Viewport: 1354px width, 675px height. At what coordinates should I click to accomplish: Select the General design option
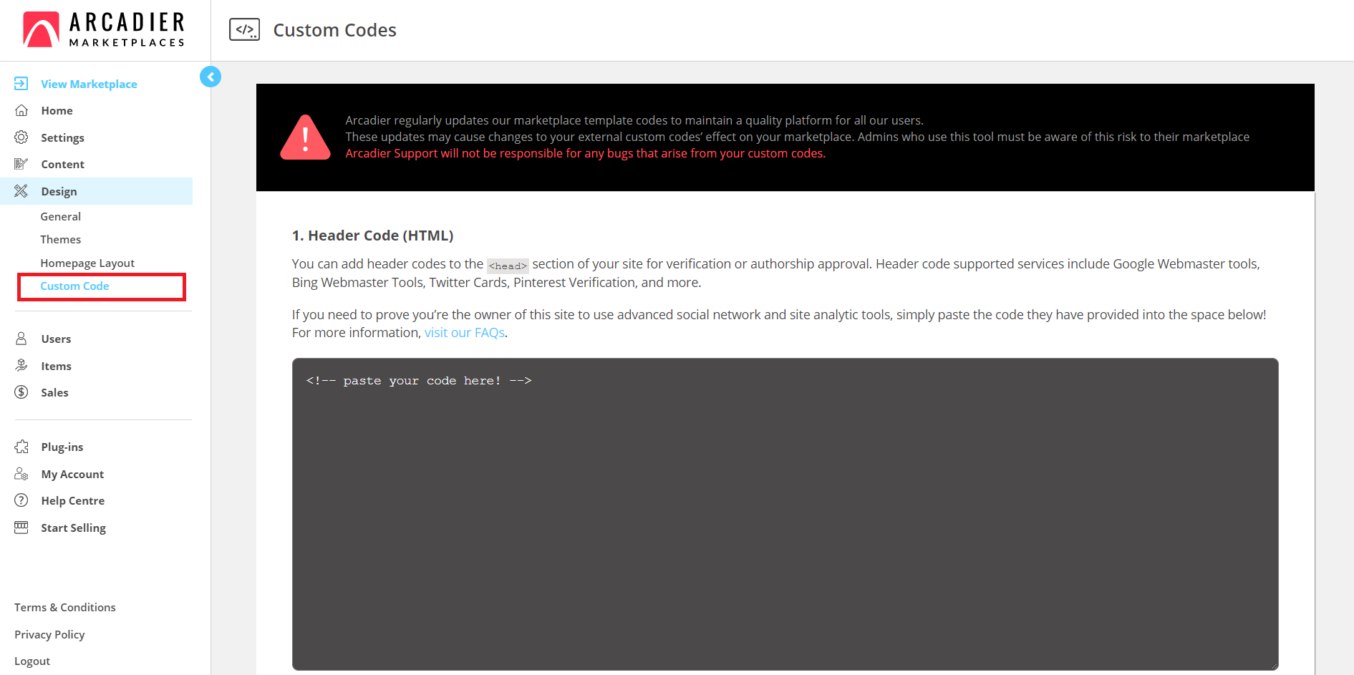coord(61,215)
